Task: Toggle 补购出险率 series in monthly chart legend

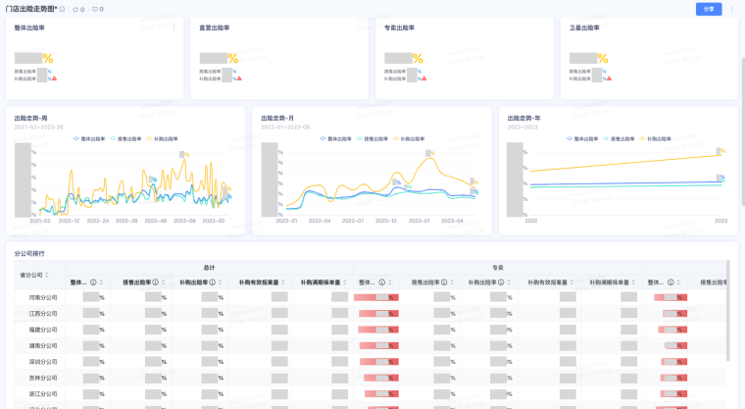Action: pos(412,139)
